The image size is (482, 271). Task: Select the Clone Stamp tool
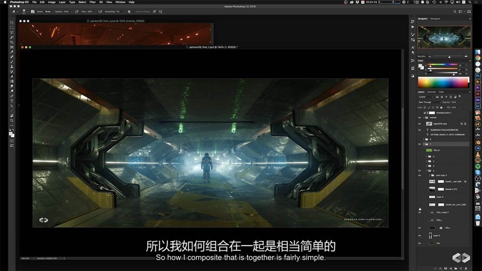[x=12, y=67]
